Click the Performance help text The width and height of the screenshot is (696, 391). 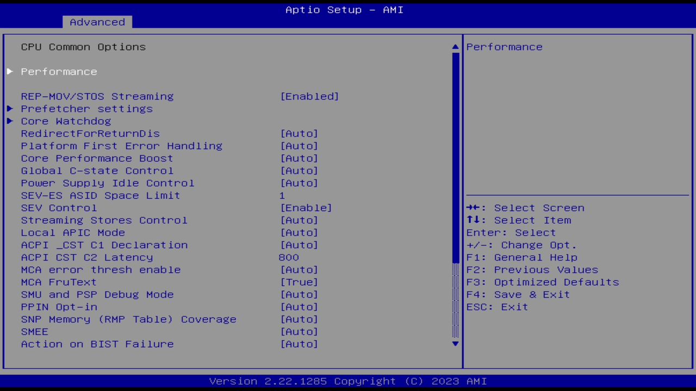click(505, 47)
